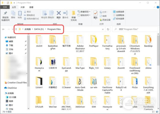Select Quick Access (快速访问) in sidebar

tap(10, 37)
